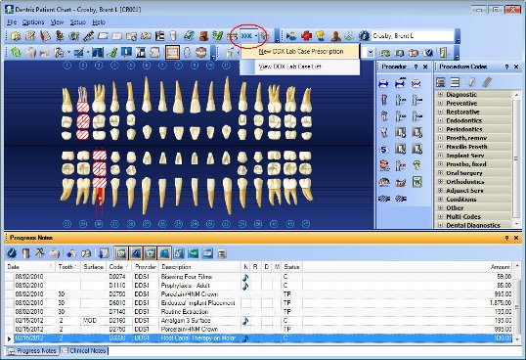Click the green arrow icon in Progress Notes toolbar
526x360 pixels.
coord(194,253)
